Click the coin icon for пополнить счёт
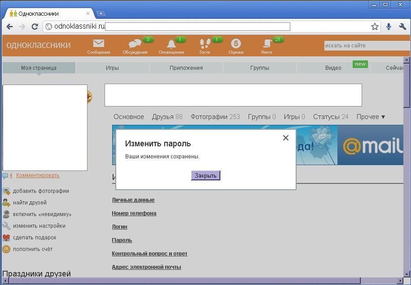The width and height of the screenshot is (411, 285). tap(6, 249)
